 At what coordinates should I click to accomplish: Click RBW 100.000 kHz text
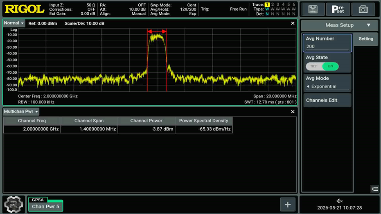[x=36, y=102]
